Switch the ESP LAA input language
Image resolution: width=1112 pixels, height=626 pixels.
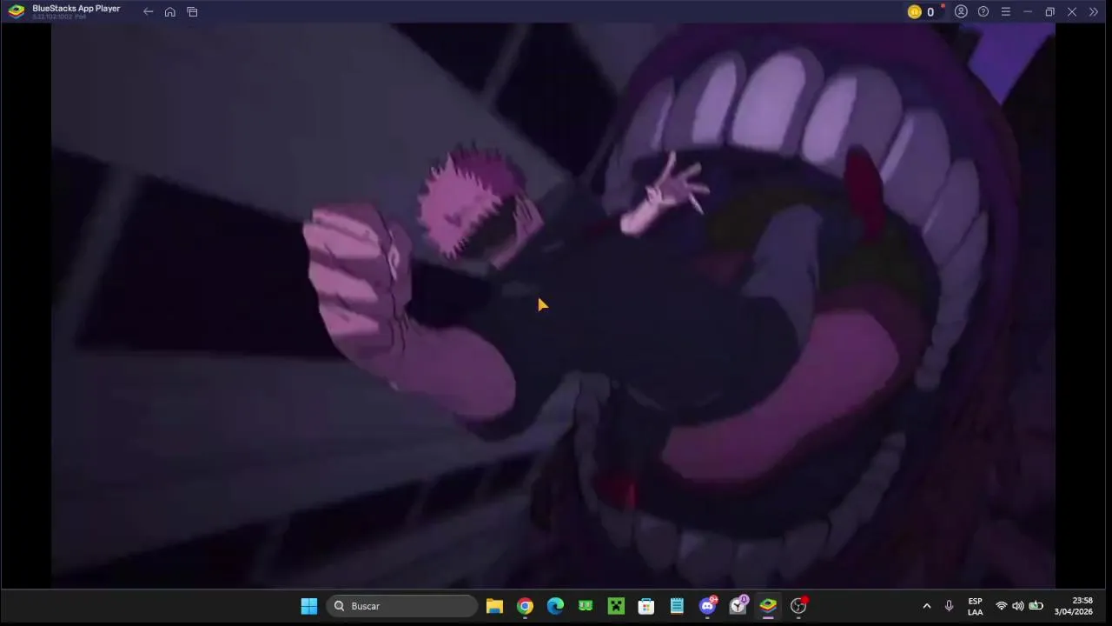tap(976, 606)
